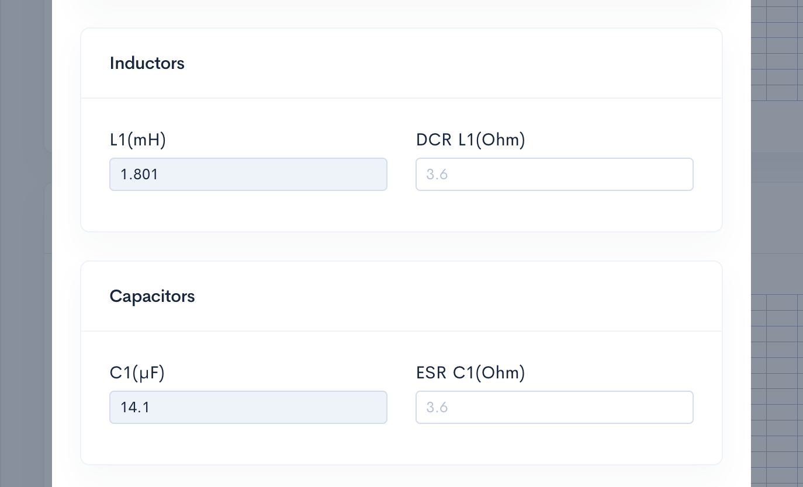The width and height of the screenshot is (803, 487).
Task: Click inside the C1(µF) input box
Action: (248, 407)
